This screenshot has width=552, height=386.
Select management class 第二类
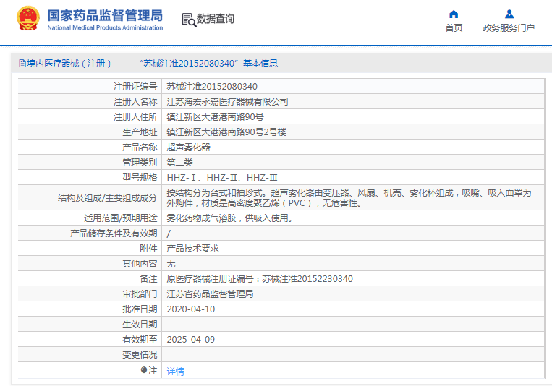[179, 162]
